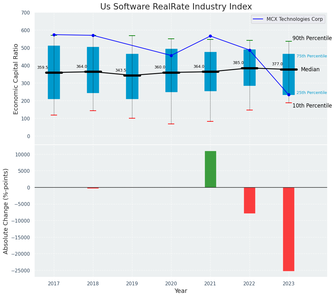Click the red 2022 absolute change bar
This screenshot has width=335, height=297.
point(250,200)
